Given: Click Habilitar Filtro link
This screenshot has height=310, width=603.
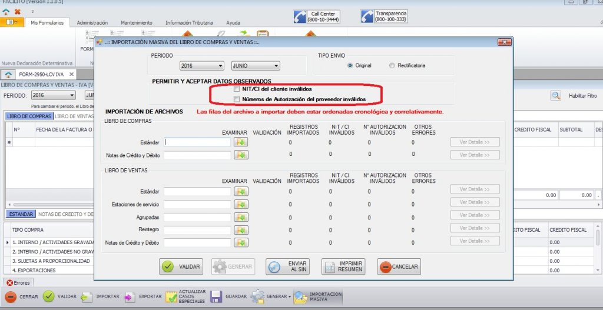Looking at the screenshot, I should coord(582,96).
